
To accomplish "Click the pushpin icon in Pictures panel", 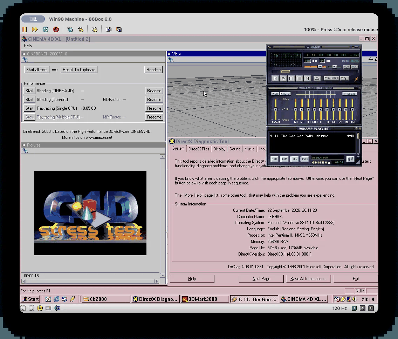I will pos(25,151).
